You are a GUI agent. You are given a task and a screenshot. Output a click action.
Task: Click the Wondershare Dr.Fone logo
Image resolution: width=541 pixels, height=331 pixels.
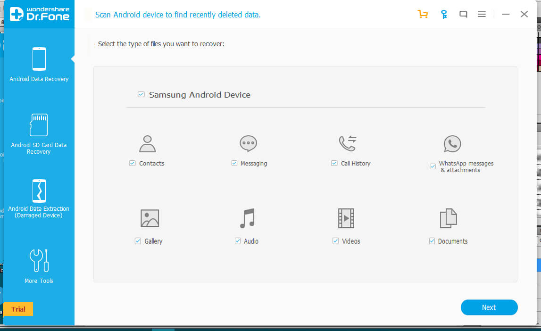pyautogui.click(x=39, y=14)
